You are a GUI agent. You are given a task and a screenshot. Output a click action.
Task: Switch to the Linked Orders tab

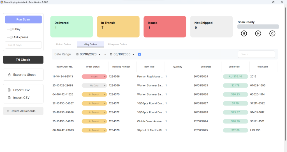pyautogui.click(x=64, y=44)
